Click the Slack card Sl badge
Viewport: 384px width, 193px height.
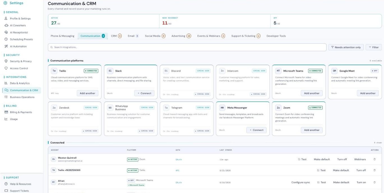(110, 71)
